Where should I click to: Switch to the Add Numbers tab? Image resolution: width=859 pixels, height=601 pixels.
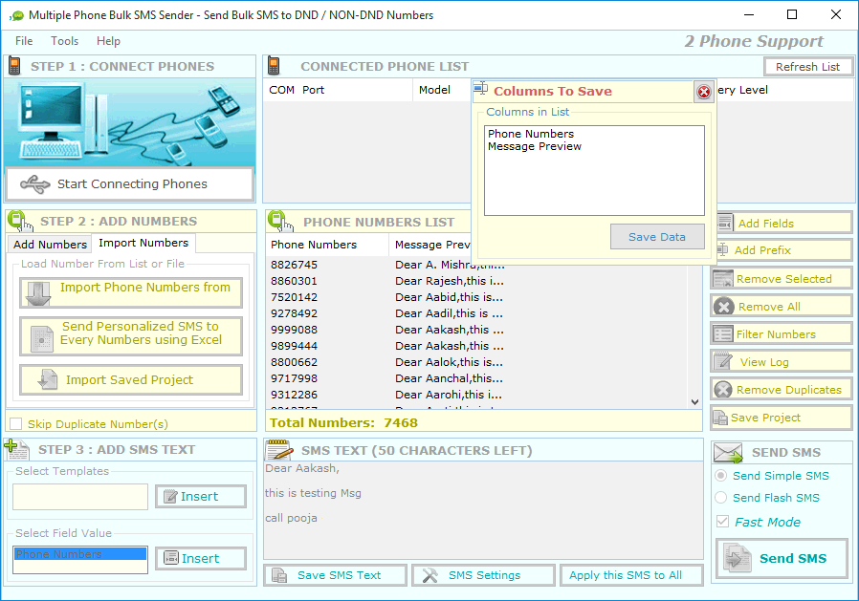pos(50,244)
